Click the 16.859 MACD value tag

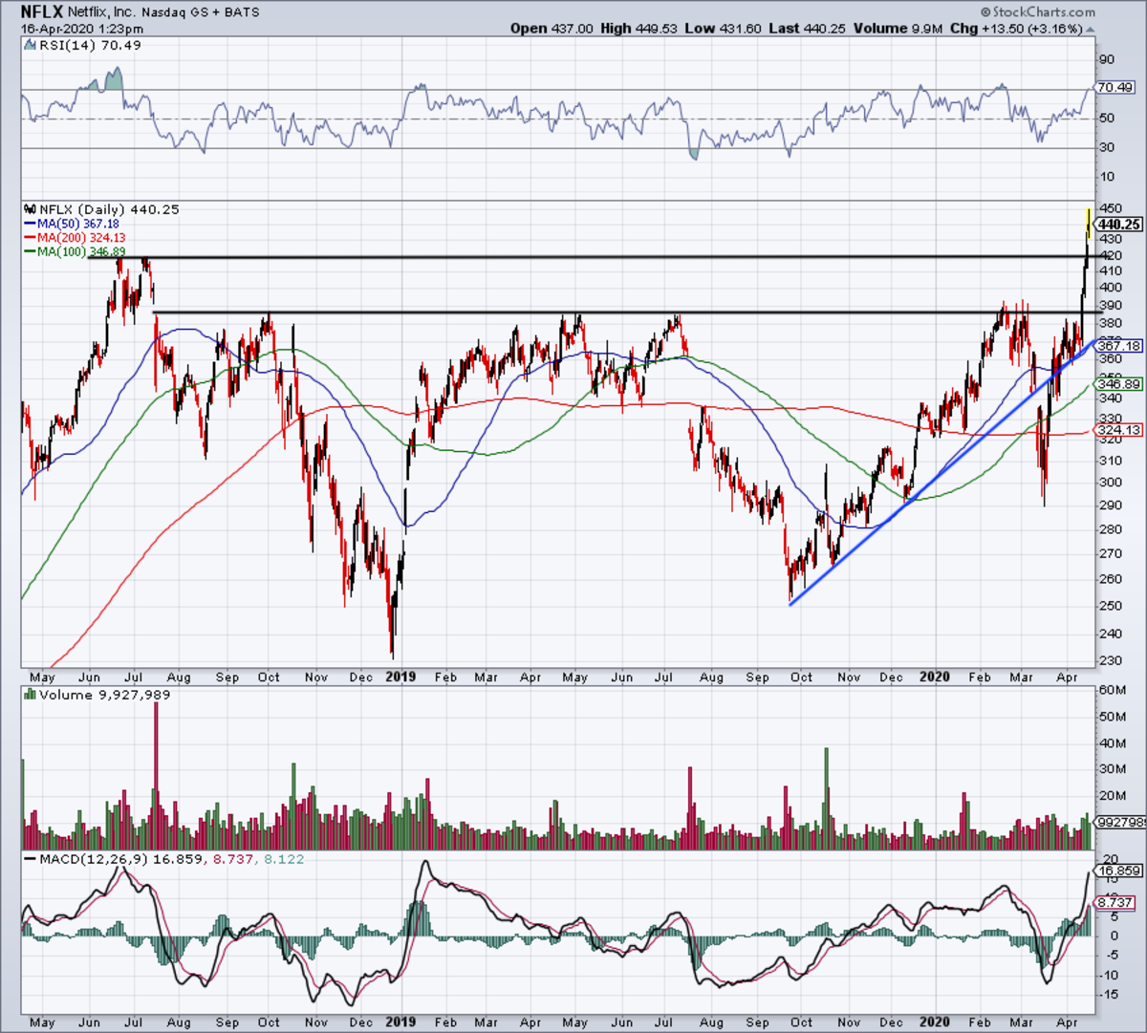click(x=1118, y=871)
